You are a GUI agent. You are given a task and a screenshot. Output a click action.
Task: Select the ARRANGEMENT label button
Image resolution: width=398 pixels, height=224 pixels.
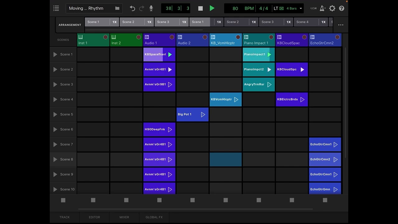[x=70, y=25]
